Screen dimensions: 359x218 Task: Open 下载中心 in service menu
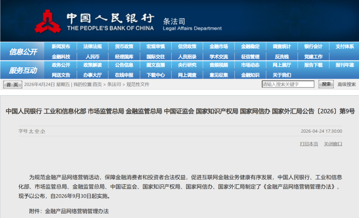coord(156,75)
